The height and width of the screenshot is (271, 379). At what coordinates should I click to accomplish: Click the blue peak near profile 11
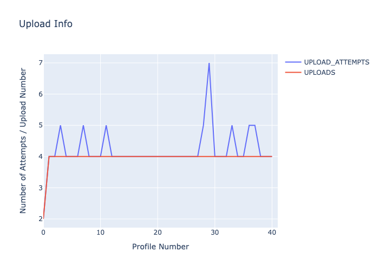click(x=106, y=126)
